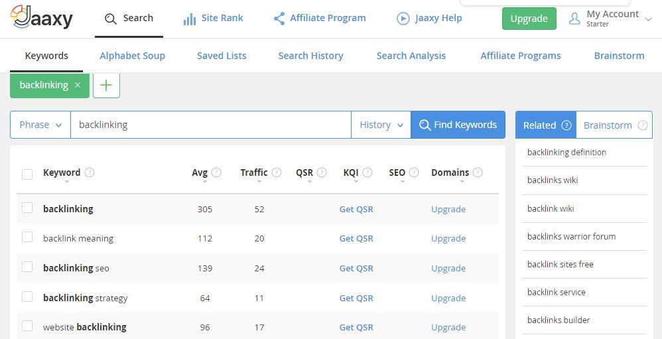Screen dimensions: 662x339
Task: Click the SEO column header
Action: 397,172
